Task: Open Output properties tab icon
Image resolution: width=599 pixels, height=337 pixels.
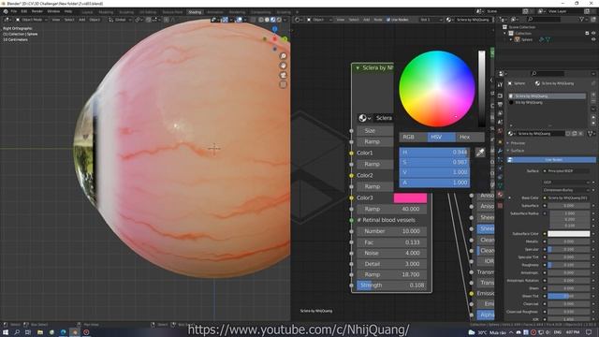Action: point(500,104)
